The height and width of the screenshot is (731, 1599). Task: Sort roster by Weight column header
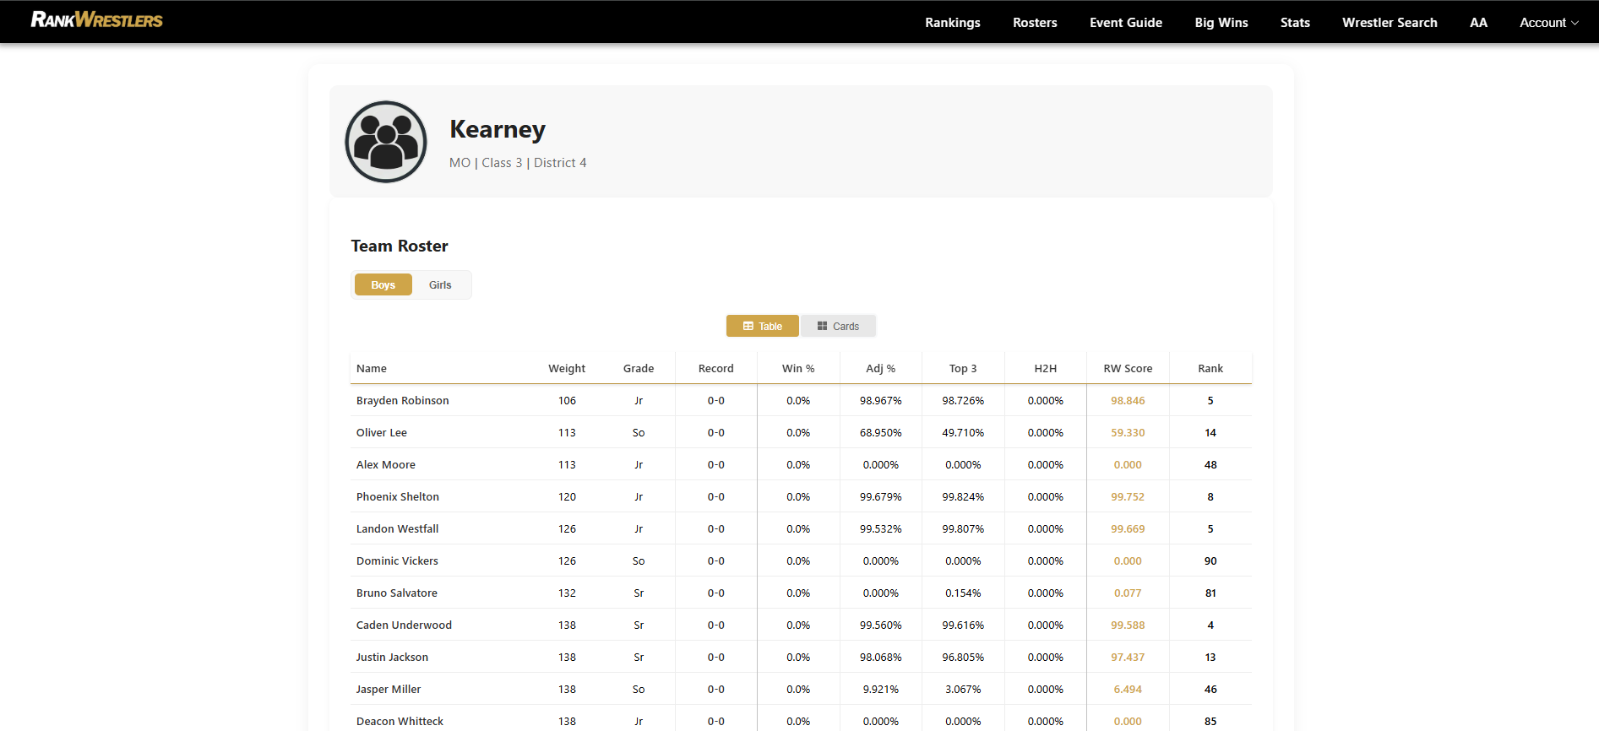tap(566, 369)
